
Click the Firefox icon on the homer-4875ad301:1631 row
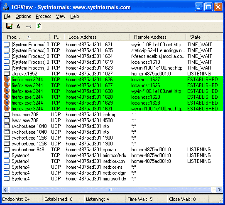tap(7, 109)
